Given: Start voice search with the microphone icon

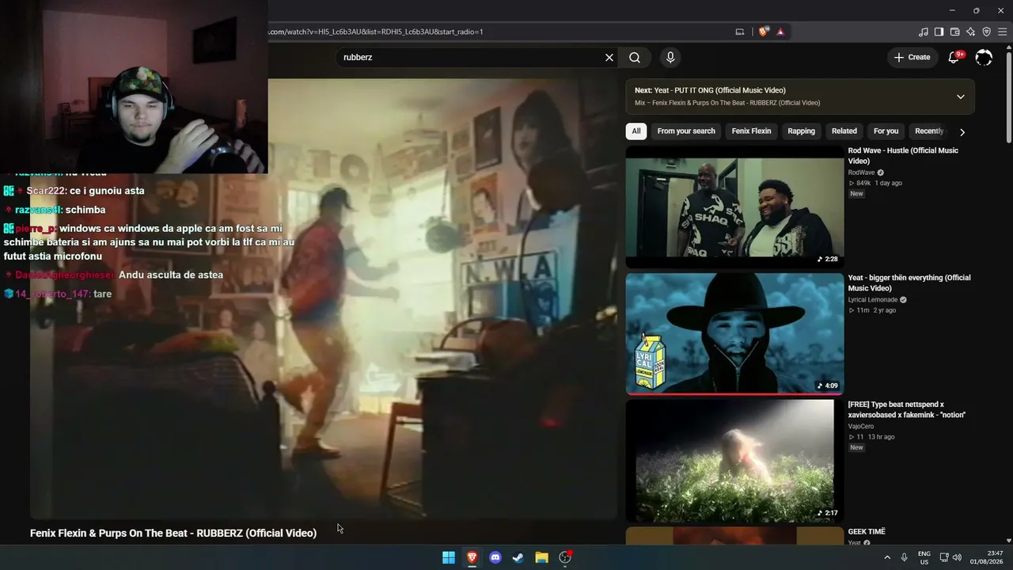Looking at the screenshot, I should [x=670, y=58].
